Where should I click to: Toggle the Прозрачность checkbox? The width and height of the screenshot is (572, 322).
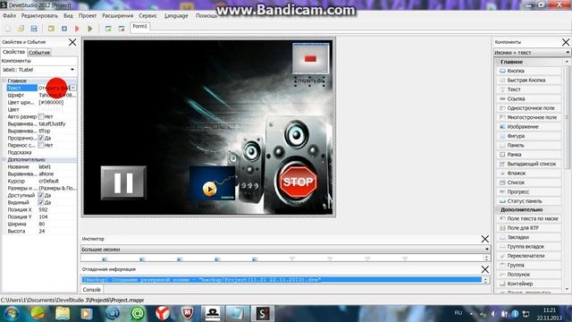coord(41,138)
